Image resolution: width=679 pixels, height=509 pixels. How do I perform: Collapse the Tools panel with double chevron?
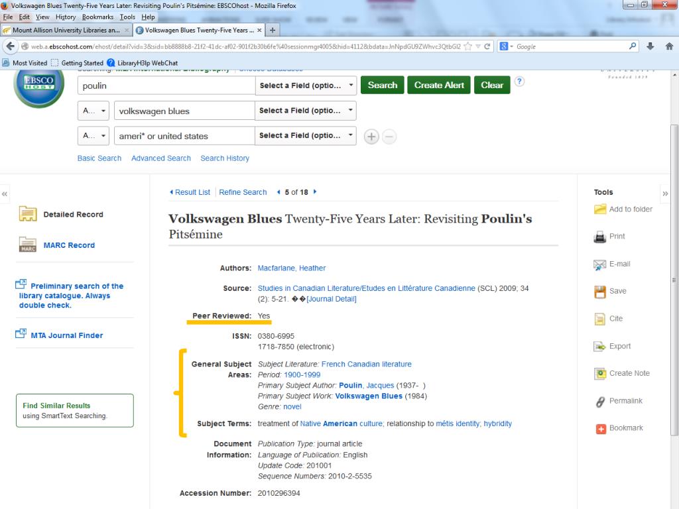665,194
